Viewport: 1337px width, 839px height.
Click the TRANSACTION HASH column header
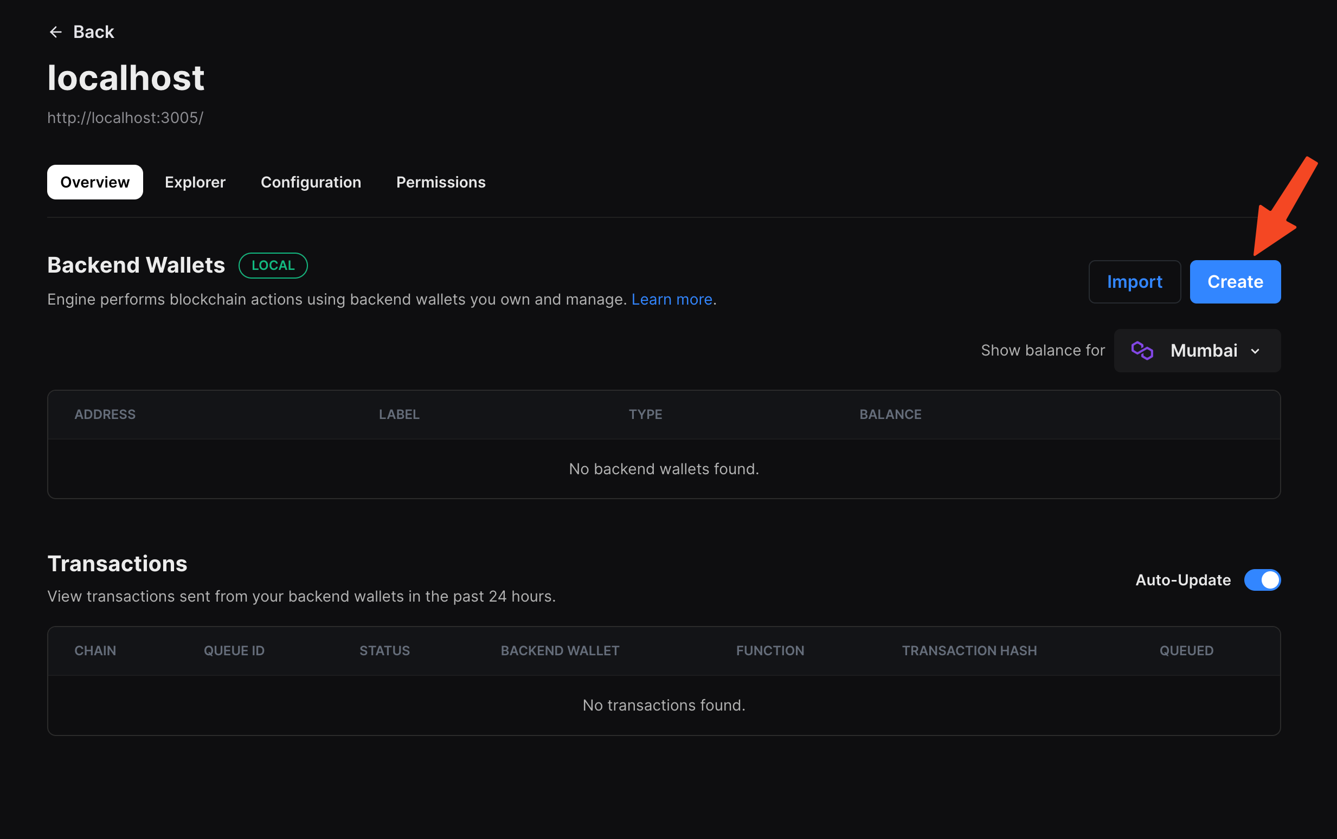coord(968,650)
